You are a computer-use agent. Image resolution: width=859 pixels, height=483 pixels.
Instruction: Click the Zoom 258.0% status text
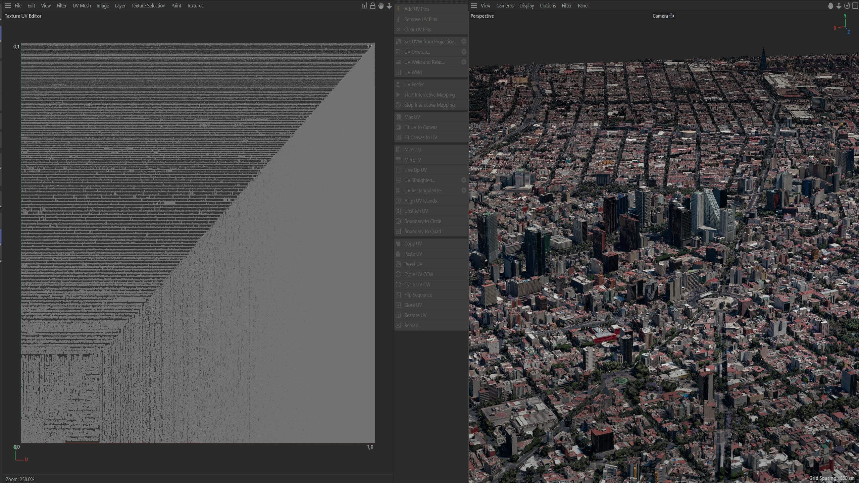tap(20, 479)
